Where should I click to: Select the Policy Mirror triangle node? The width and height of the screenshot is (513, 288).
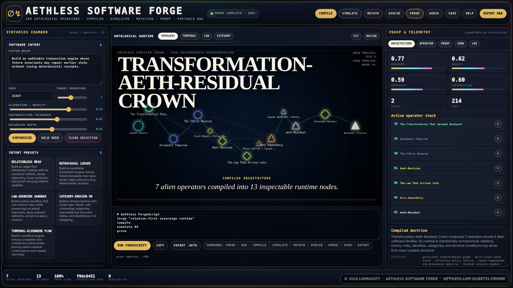(259, 144)
